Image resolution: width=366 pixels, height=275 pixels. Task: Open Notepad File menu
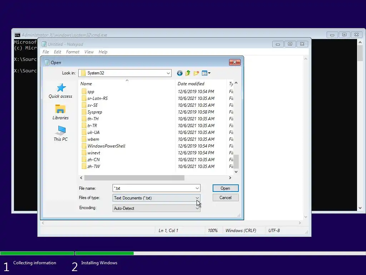pyautogui.click(x=46, y=52)
